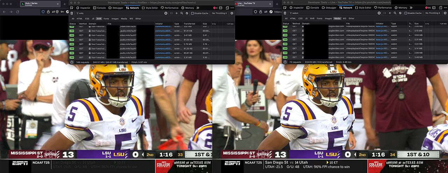Open Memory tab in YouTube TV DevTools
448x173 pixels.
click(x=401, y=8)
